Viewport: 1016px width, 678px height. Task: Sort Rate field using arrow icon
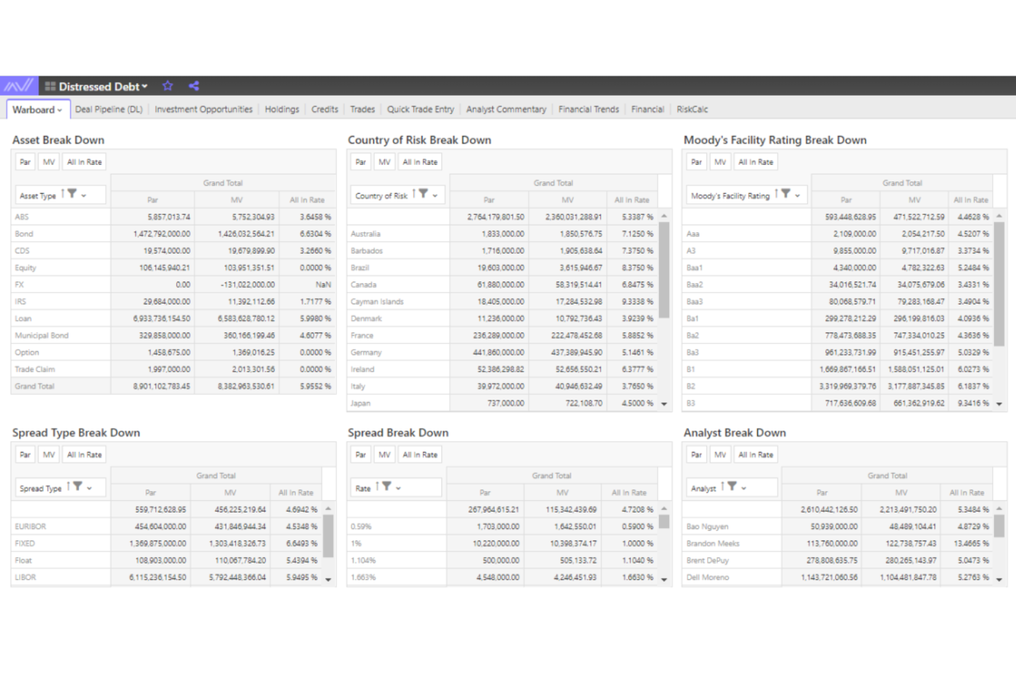pyautogui.click(x=377, y=487)
